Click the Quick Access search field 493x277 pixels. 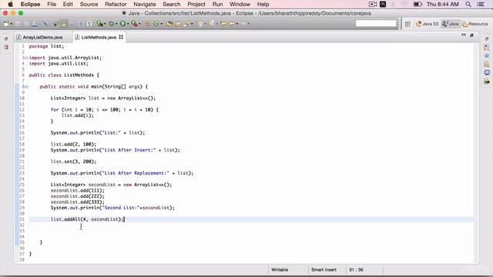[x=376, y=24]
